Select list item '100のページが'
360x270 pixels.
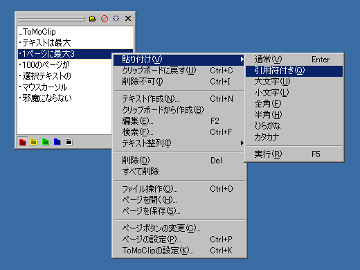pos(65,65)
